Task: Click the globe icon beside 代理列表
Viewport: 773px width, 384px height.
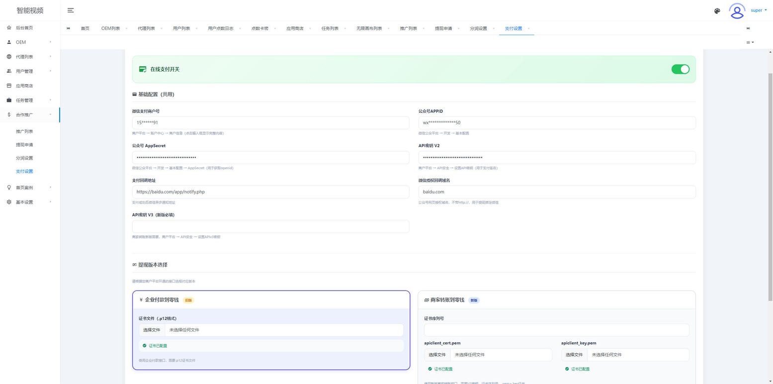Action: coord(9,57)
